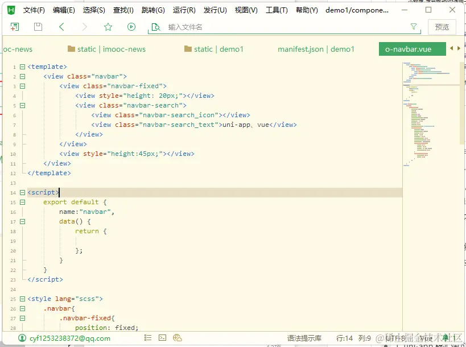The width and height of the screenshot is (466, 347).
Task: Collapse the navbar-fixed view at line 3
Action: point(22,86)
